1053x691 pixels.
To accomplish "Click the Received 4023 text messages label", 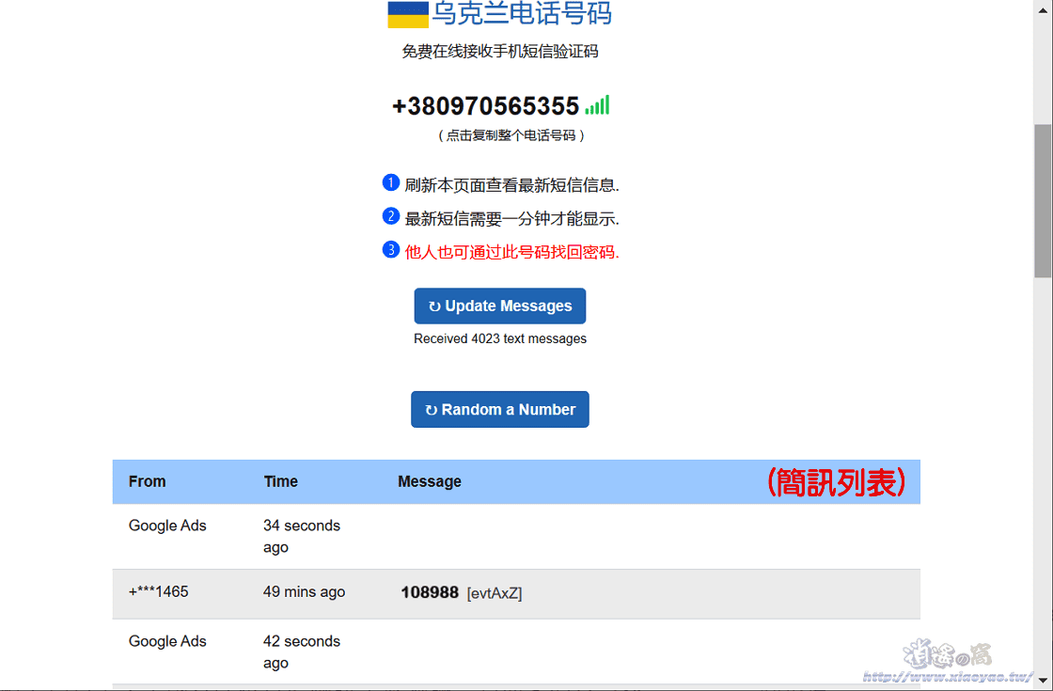I will point(500,338).
